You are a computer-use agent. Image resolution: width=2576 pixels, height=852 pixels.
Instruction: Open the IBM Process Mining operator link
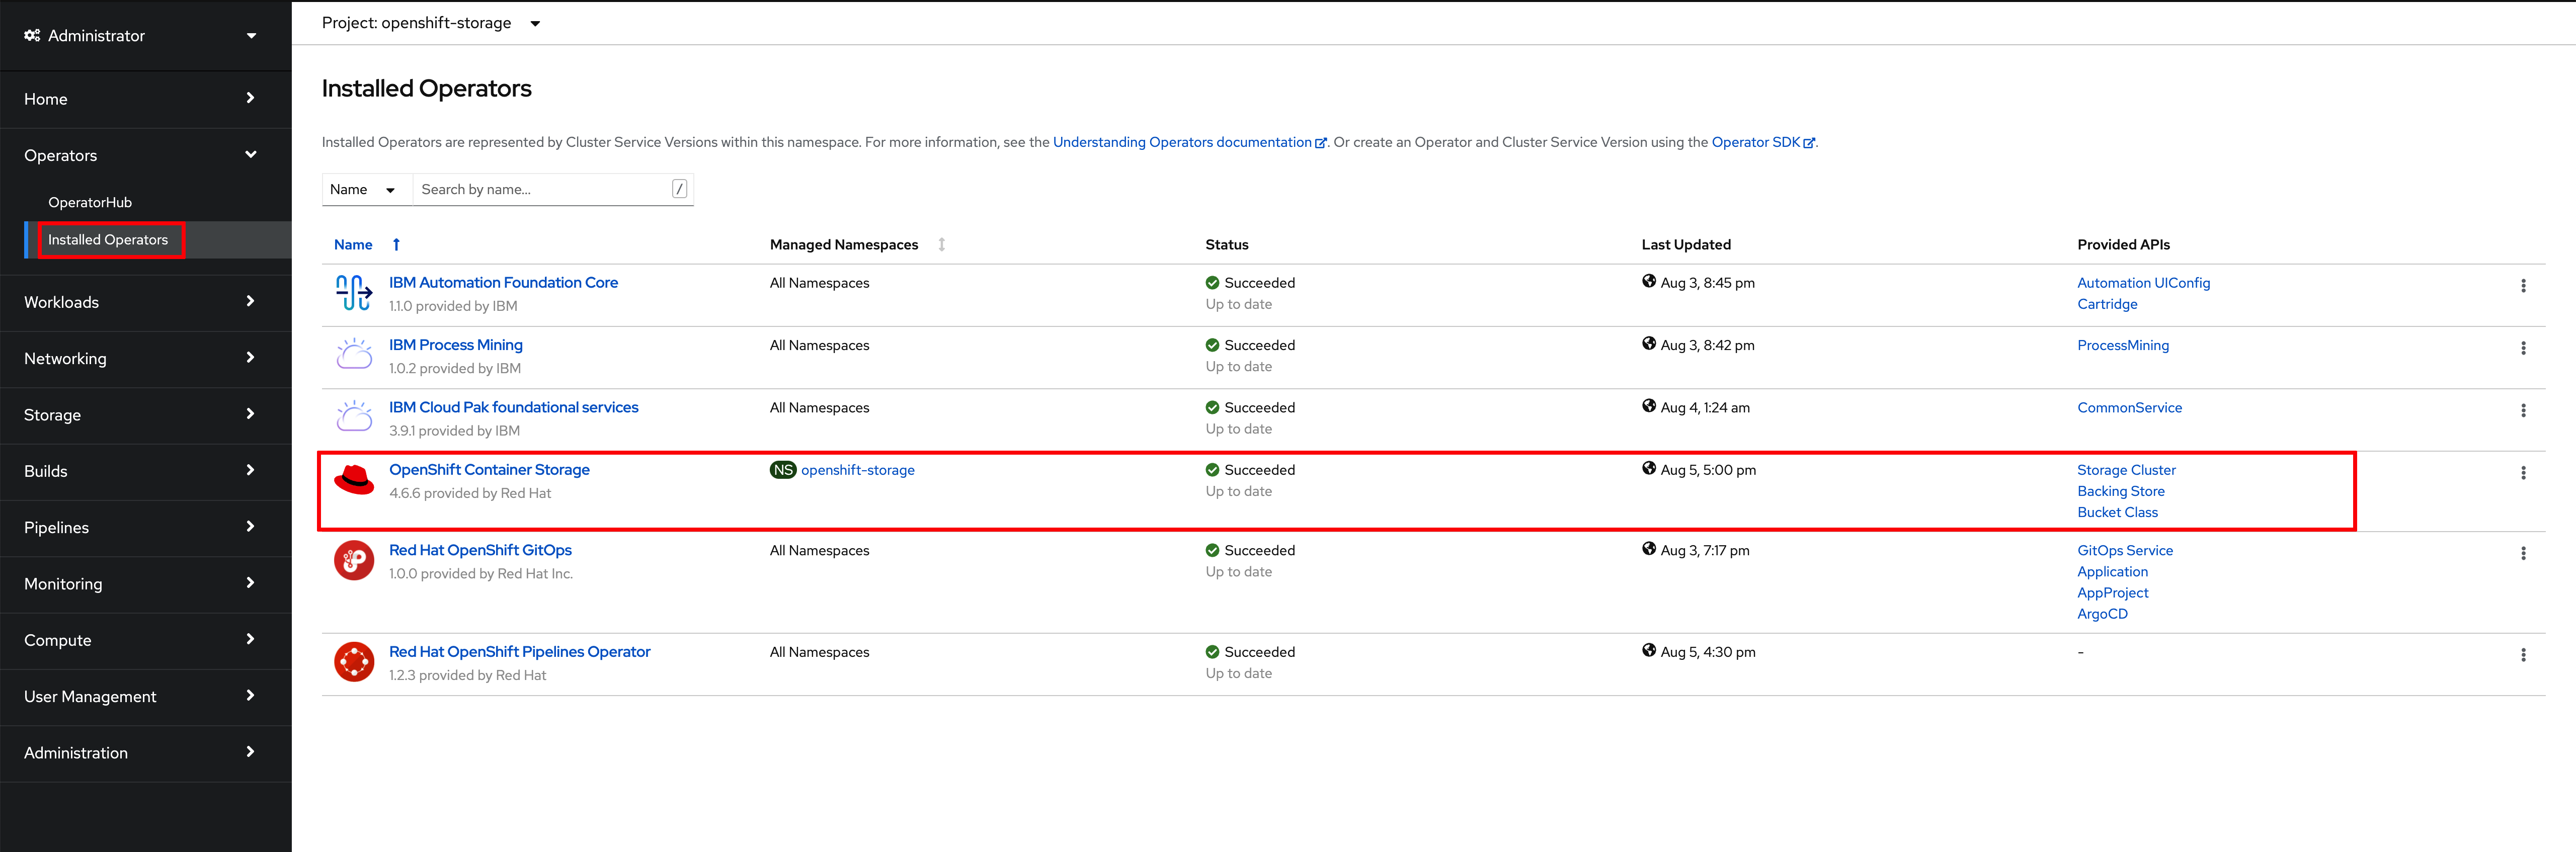[456, 345]
